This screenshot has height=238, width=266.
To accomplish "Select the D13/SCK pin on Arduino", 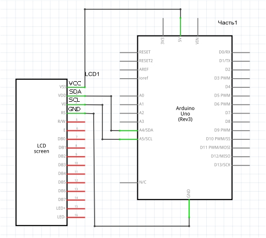I will coord(241,165).
